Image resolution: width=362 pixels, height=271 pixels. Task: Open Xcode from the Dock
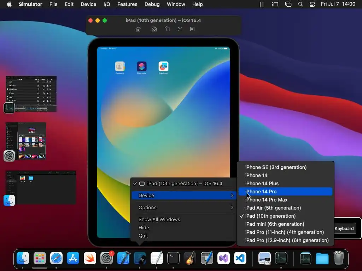click(123, 258)
